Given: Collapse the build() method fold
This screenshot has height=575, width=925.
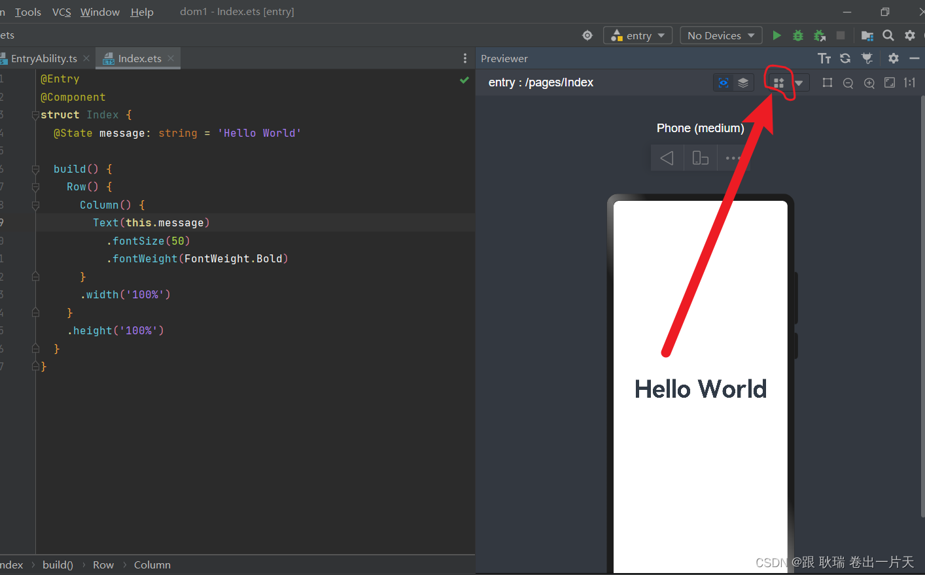Looking at the screenshot, I should 35,169.
